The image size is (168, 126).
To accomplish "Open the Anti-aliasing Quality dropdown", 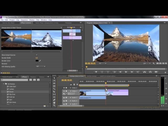I will (41, 66).
